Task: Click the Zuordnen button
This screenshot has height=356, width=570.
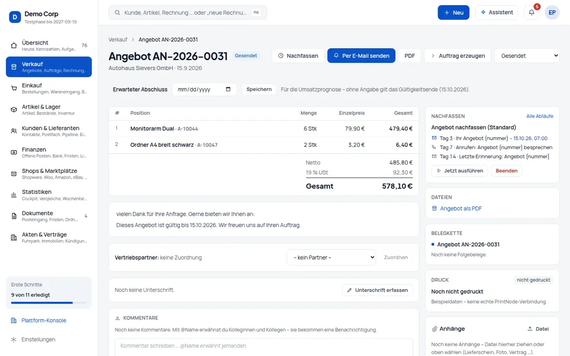Action: (396, 257)
